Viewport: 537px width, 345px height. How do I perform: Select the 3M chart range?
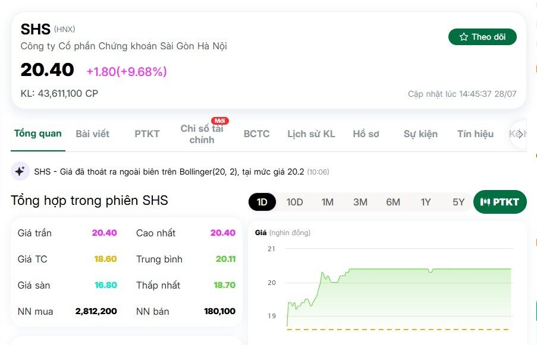pyautogui.click(x=360, y=202)
